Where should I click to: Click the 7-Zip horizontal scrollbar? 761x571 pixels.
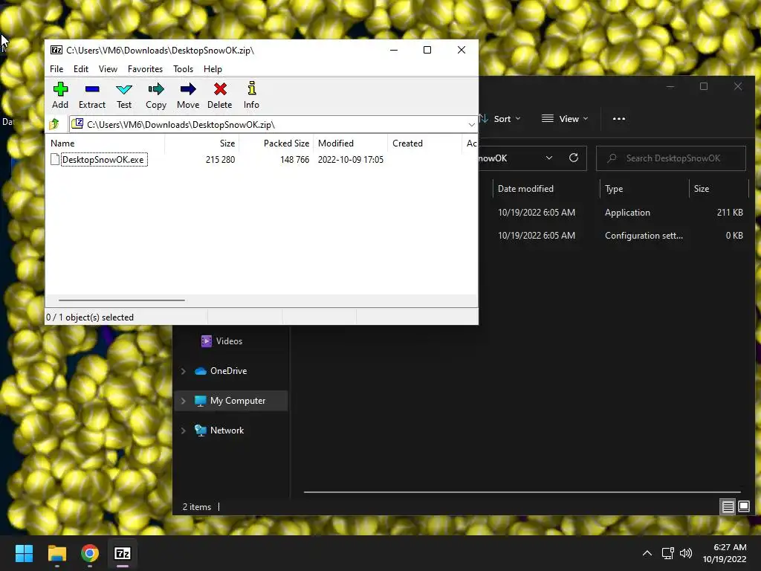coord(121,300)
